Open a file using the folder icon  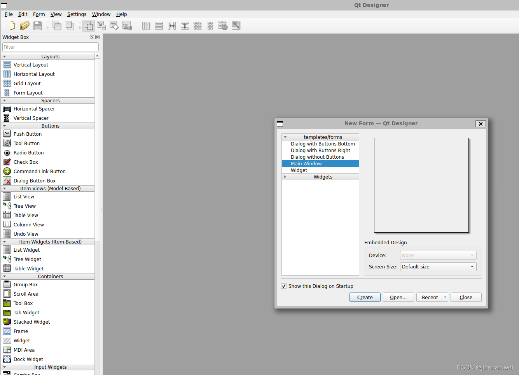[x=24, y=26]
